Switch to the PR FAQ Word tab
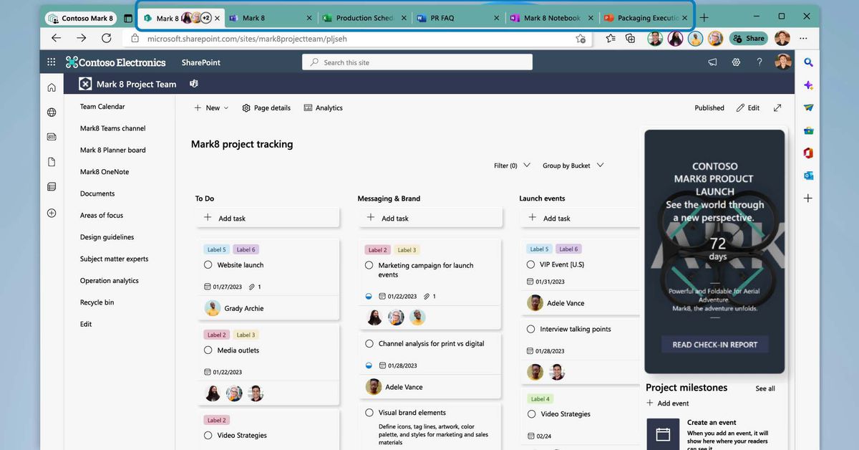Screen dimensions: 859x450 click(458, 18)
